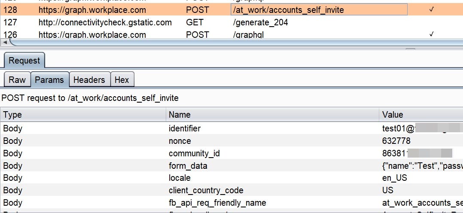Select request 126 with /graphql URL
This screenshot has height=213, width=463.
coord(231,34)
